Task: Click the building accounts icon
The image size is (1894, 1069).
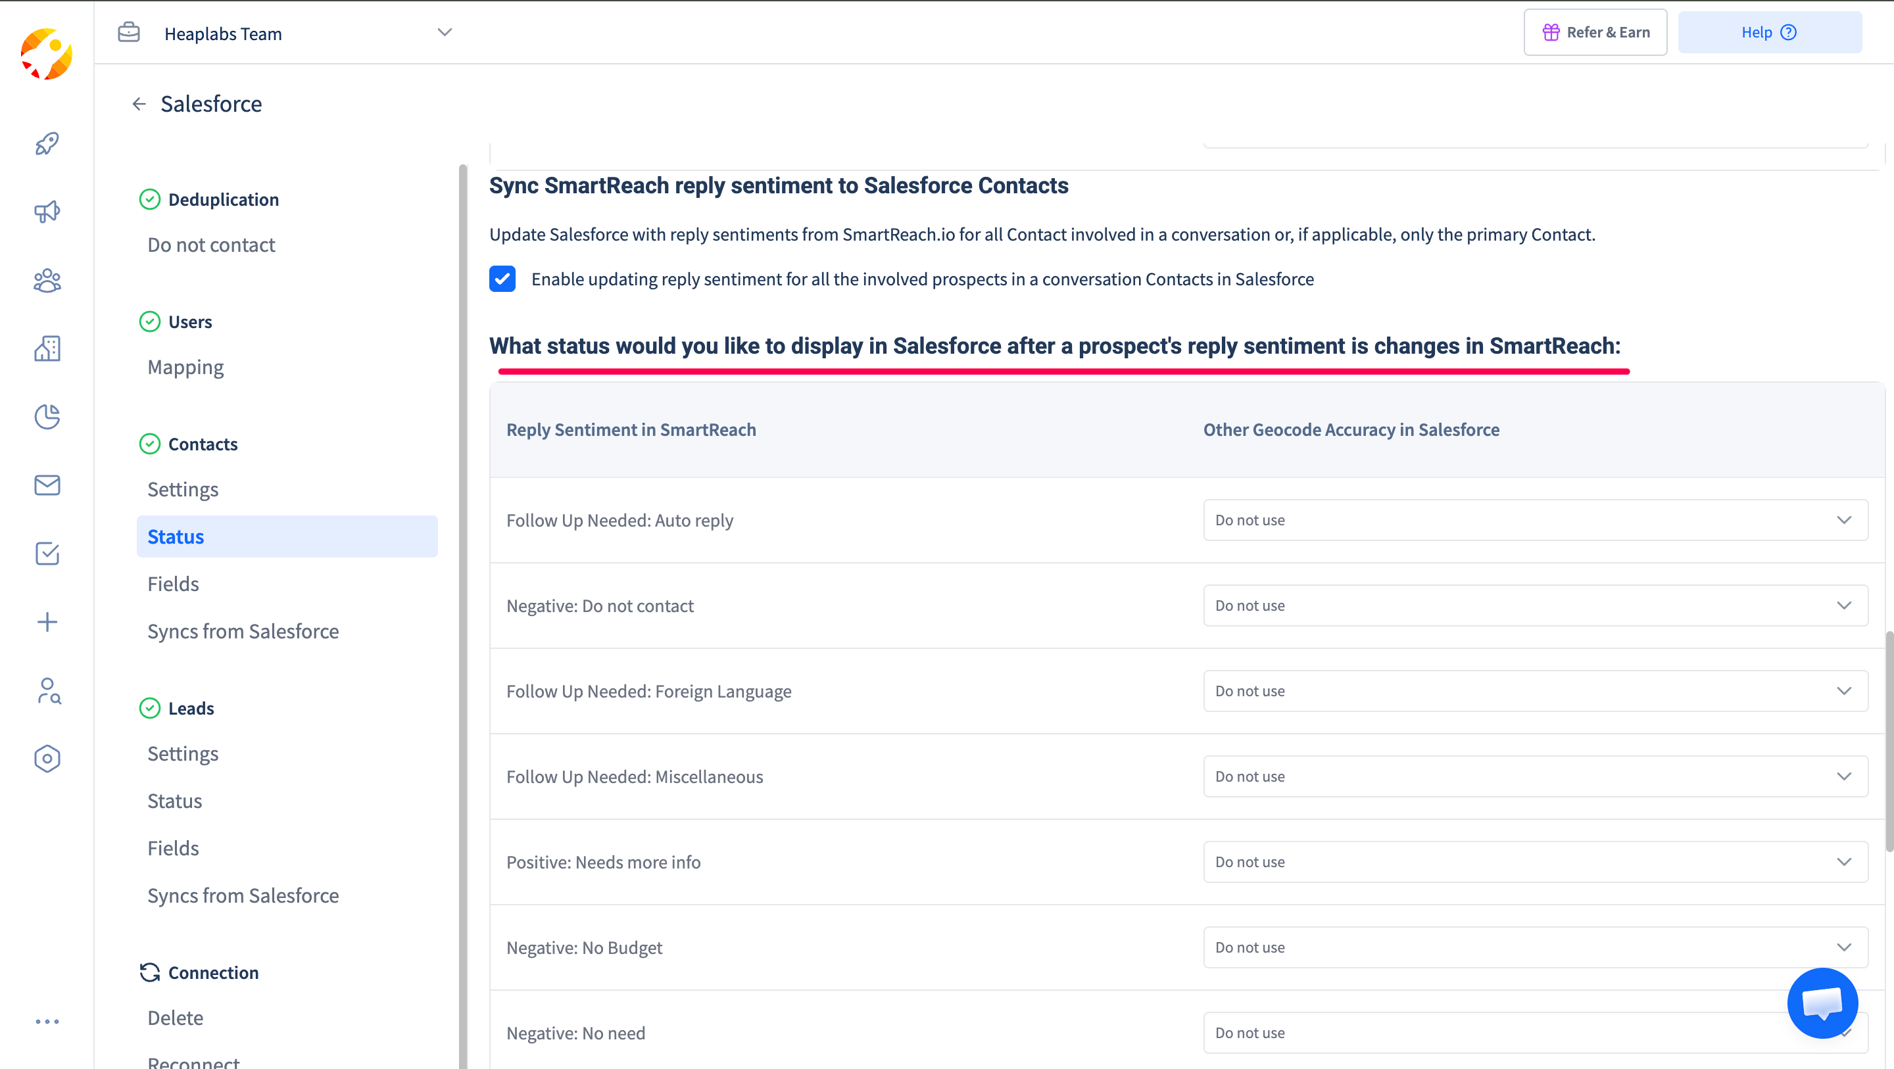Action: (47, 348)
